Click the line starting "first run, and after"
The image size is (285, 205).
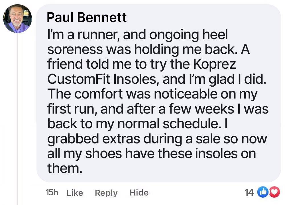click(158, 109)
